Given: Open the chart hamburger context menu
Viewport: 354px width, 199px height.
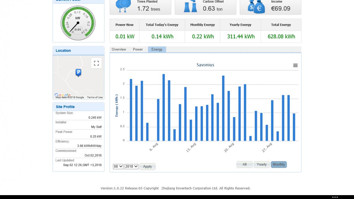Looking at the screenshot, I should (295, 65).
